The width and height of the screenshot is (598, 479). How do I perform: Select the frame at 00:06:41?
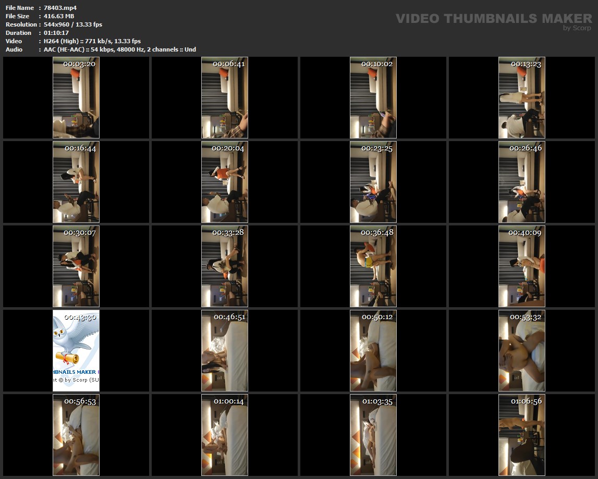tap(225, 97)
